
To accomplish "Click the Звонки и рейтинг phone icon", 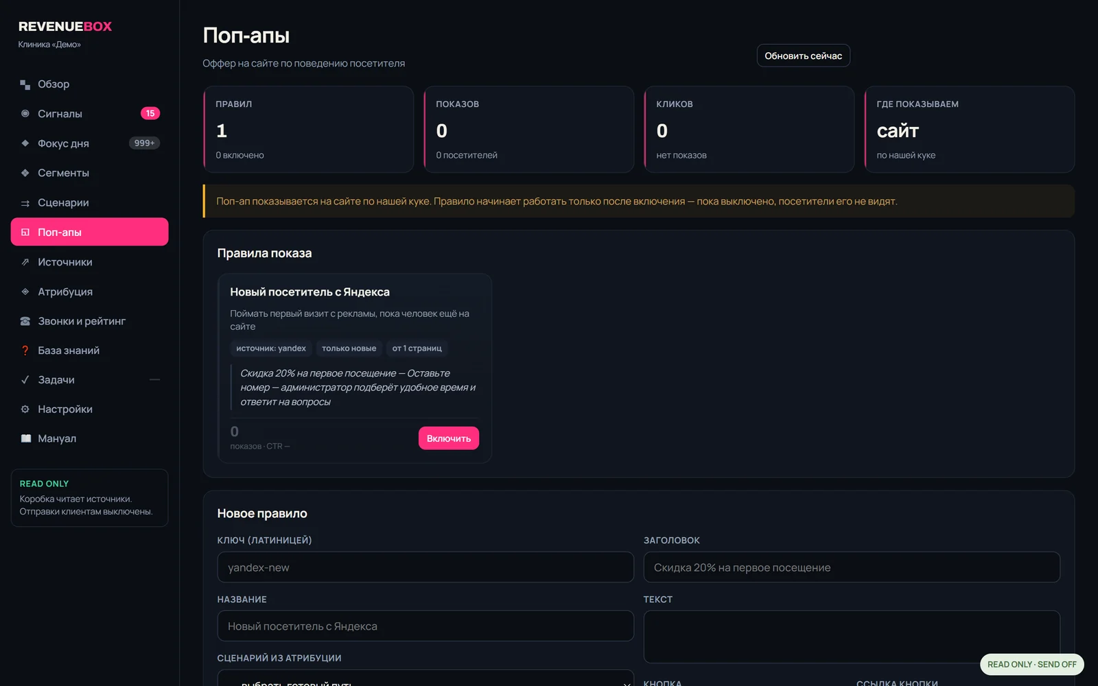I will (x=25, y=321).
